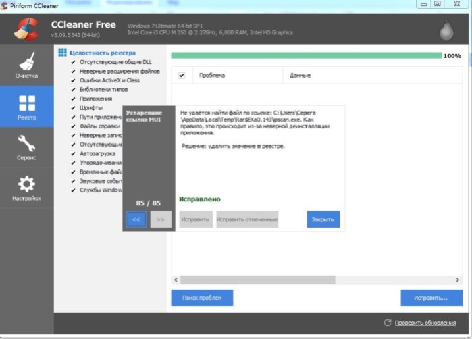Viewport: 472px width, 339px height.
Task: Click the horizontal scrollbar thumb
Action: (258, 280)
